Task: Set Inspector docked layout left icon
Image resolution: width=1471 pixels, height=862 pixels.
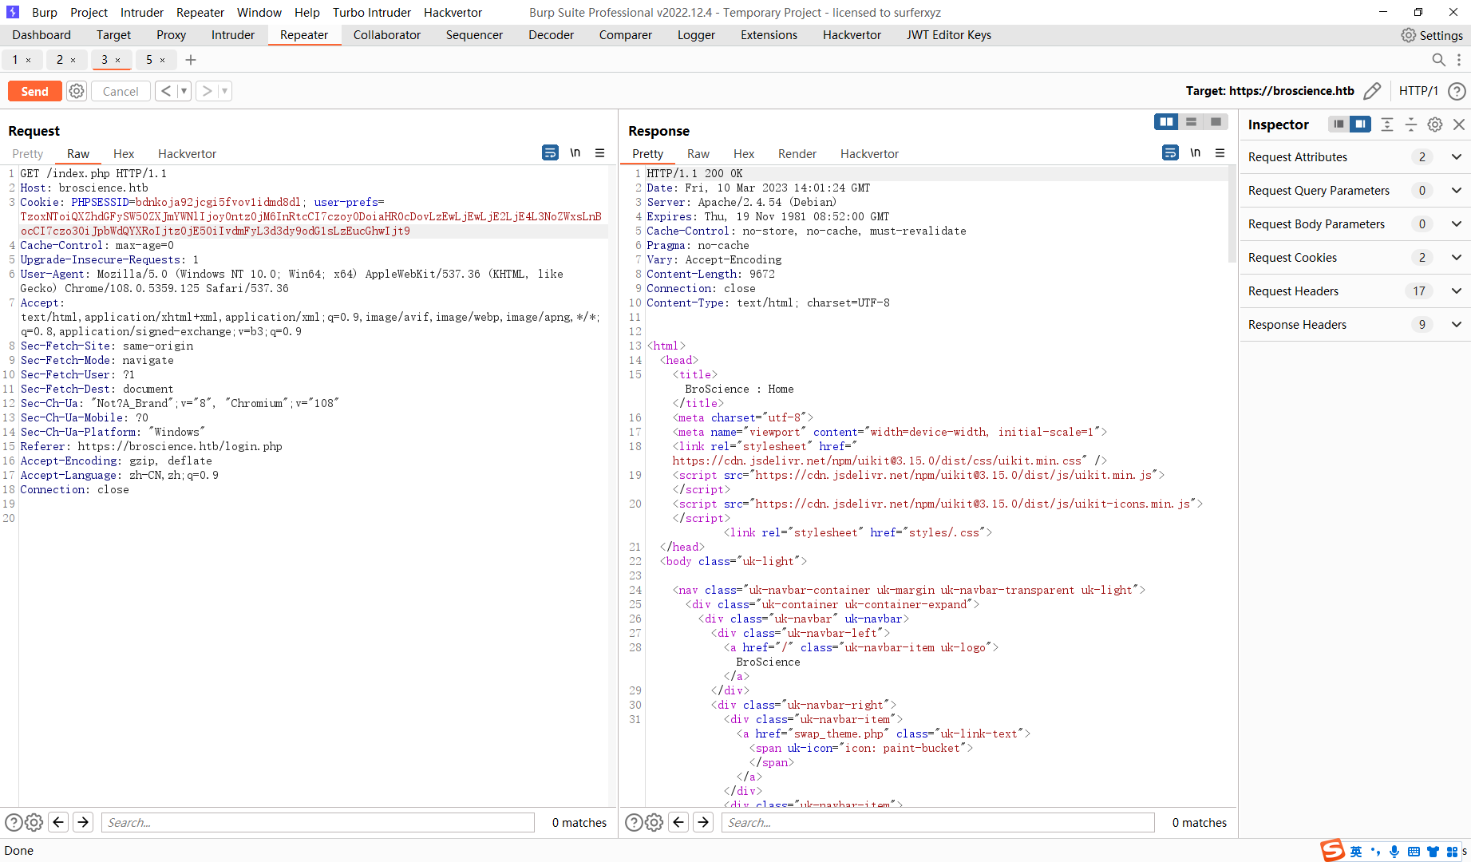Action: 1339,124
